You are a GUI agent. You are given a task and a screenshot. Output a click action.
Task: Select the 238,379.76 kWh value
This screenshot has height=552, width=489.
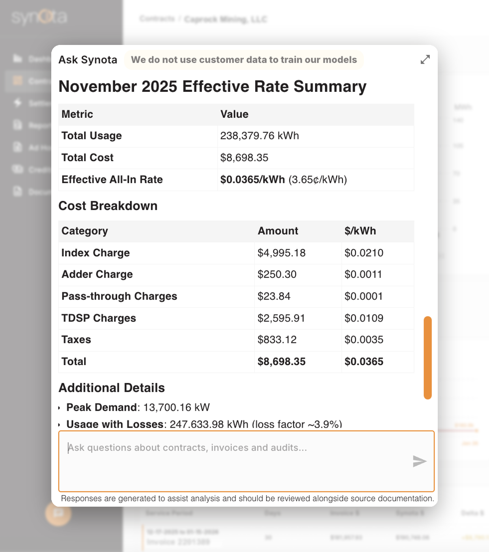point(259,136)
